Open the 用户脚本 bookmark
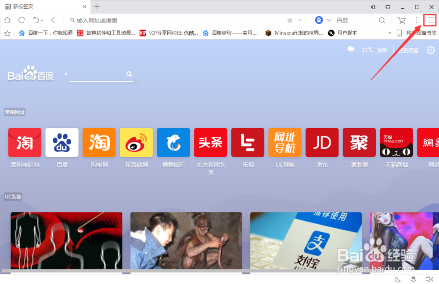Viewport: 439px width, 284px height. [342, 33]
